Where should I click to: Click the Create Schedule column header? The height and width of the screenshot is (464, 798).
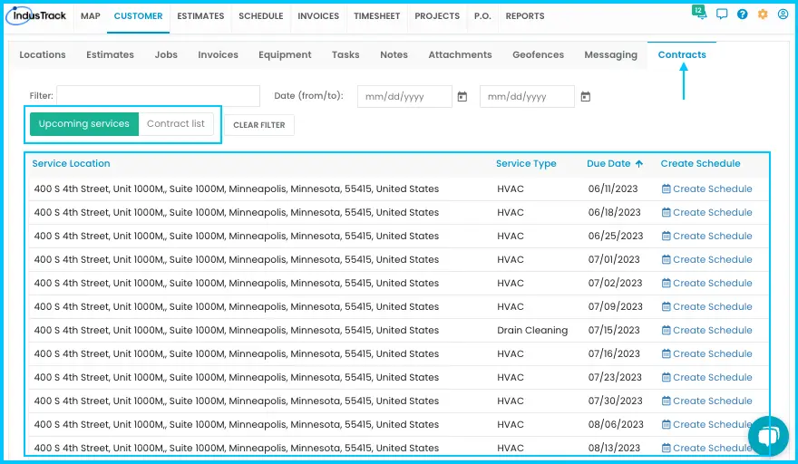(x=700, y=163)
